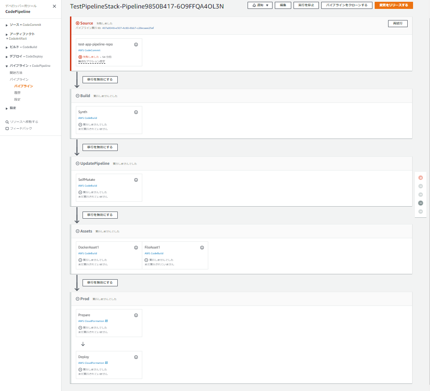
Task: Open external link icon beside Prepare's AWS CloudFormation
Action: pyautogui.click(x=107, y=321)
